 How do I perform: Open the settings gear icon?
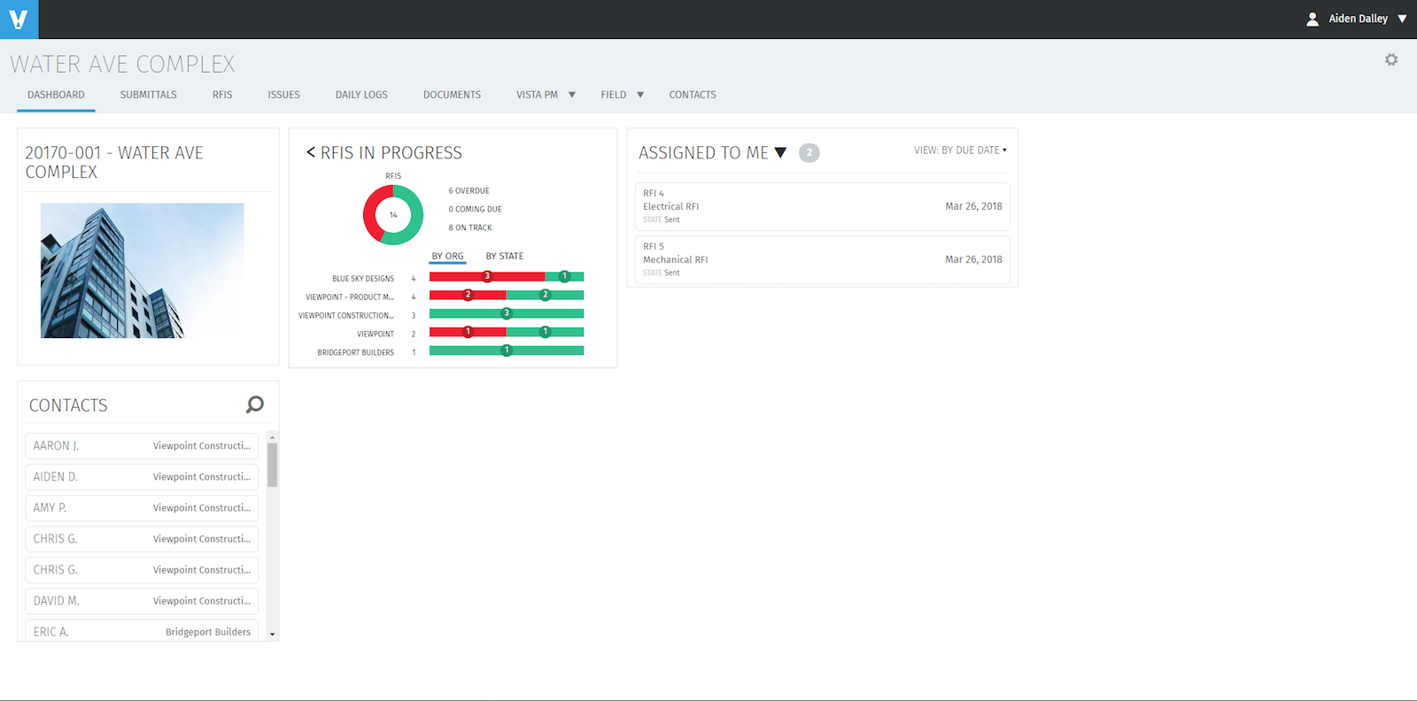(x=1391, y=60)
